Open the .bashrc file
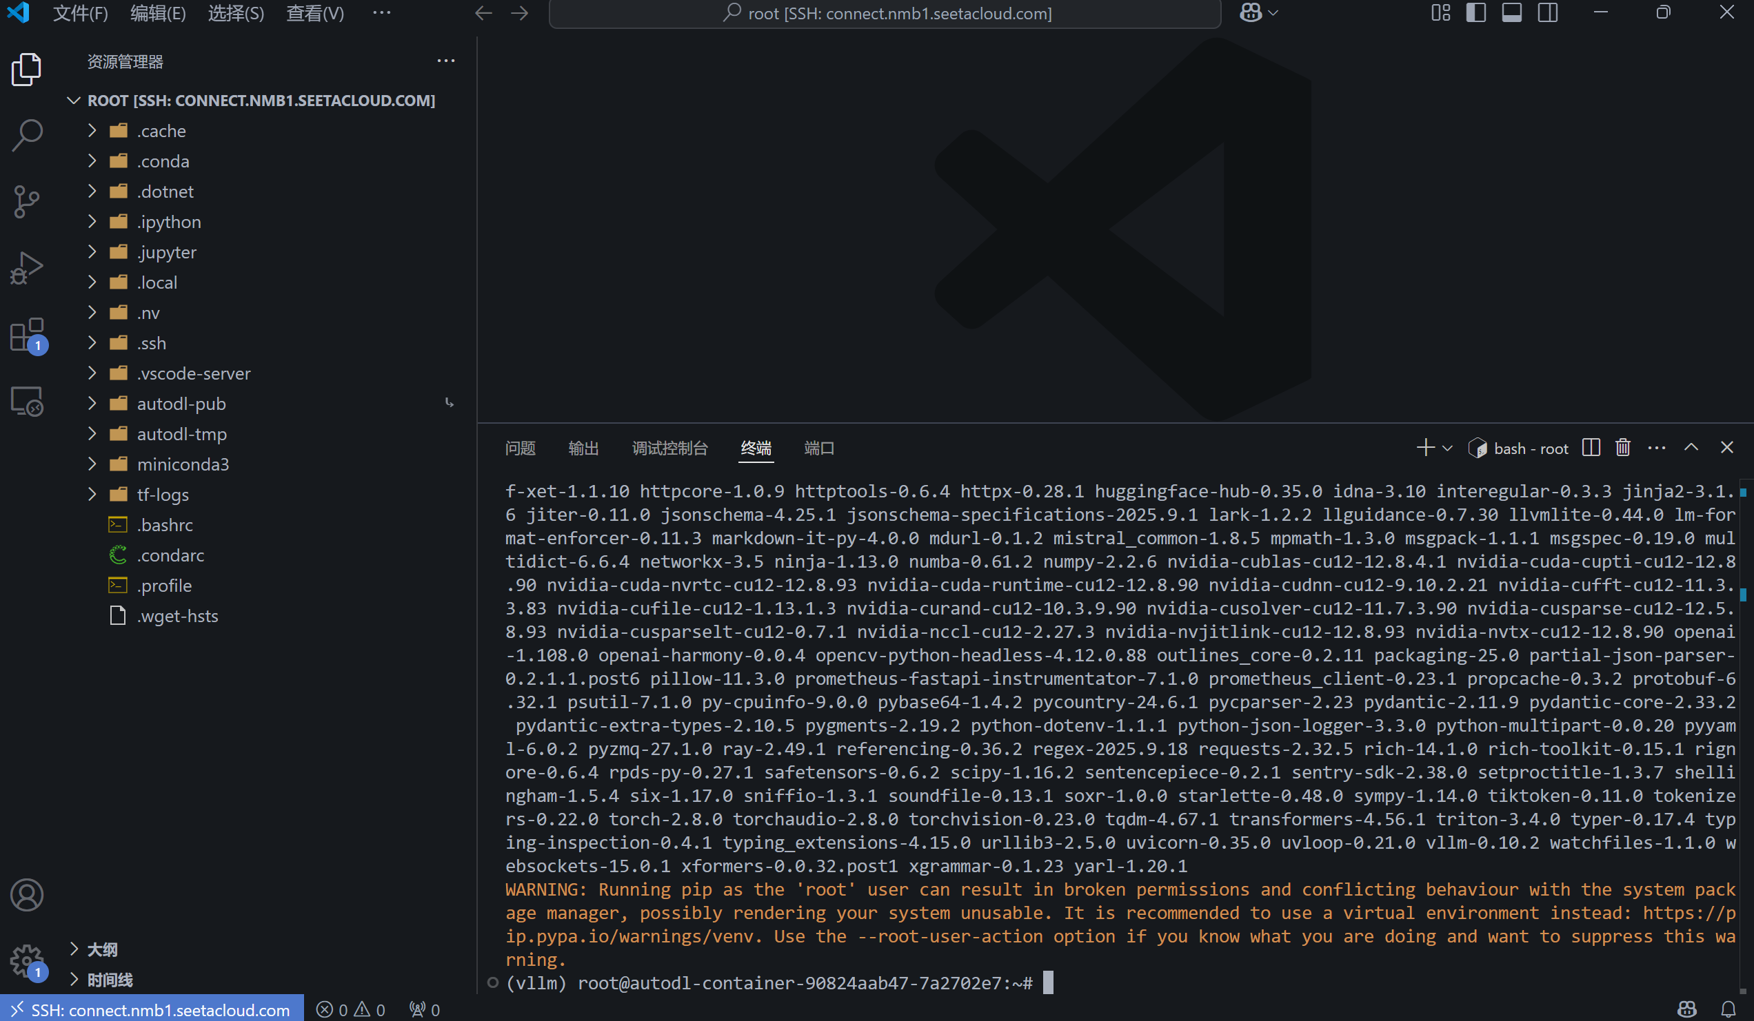This screenshot has width=1754, height=1021. [165, 524]
